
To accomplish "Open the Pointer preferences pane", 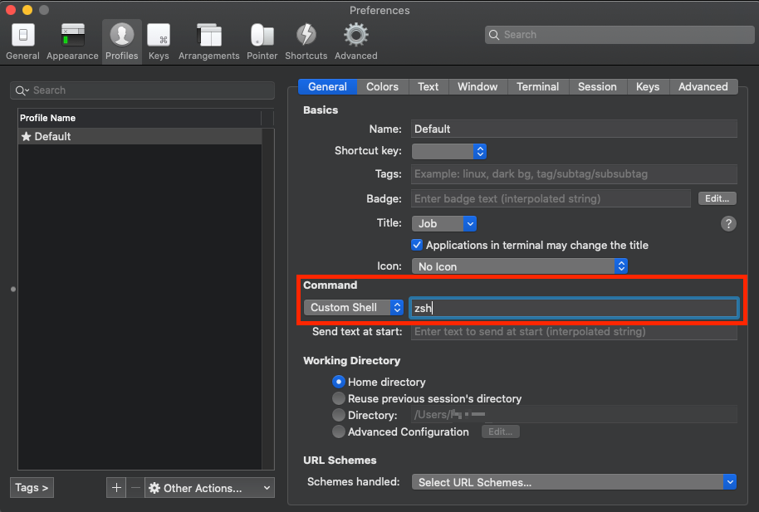I will click(x=262, y=40).
